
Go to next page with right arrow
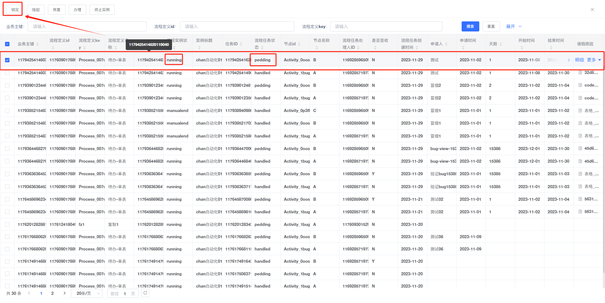coord(65,293)
